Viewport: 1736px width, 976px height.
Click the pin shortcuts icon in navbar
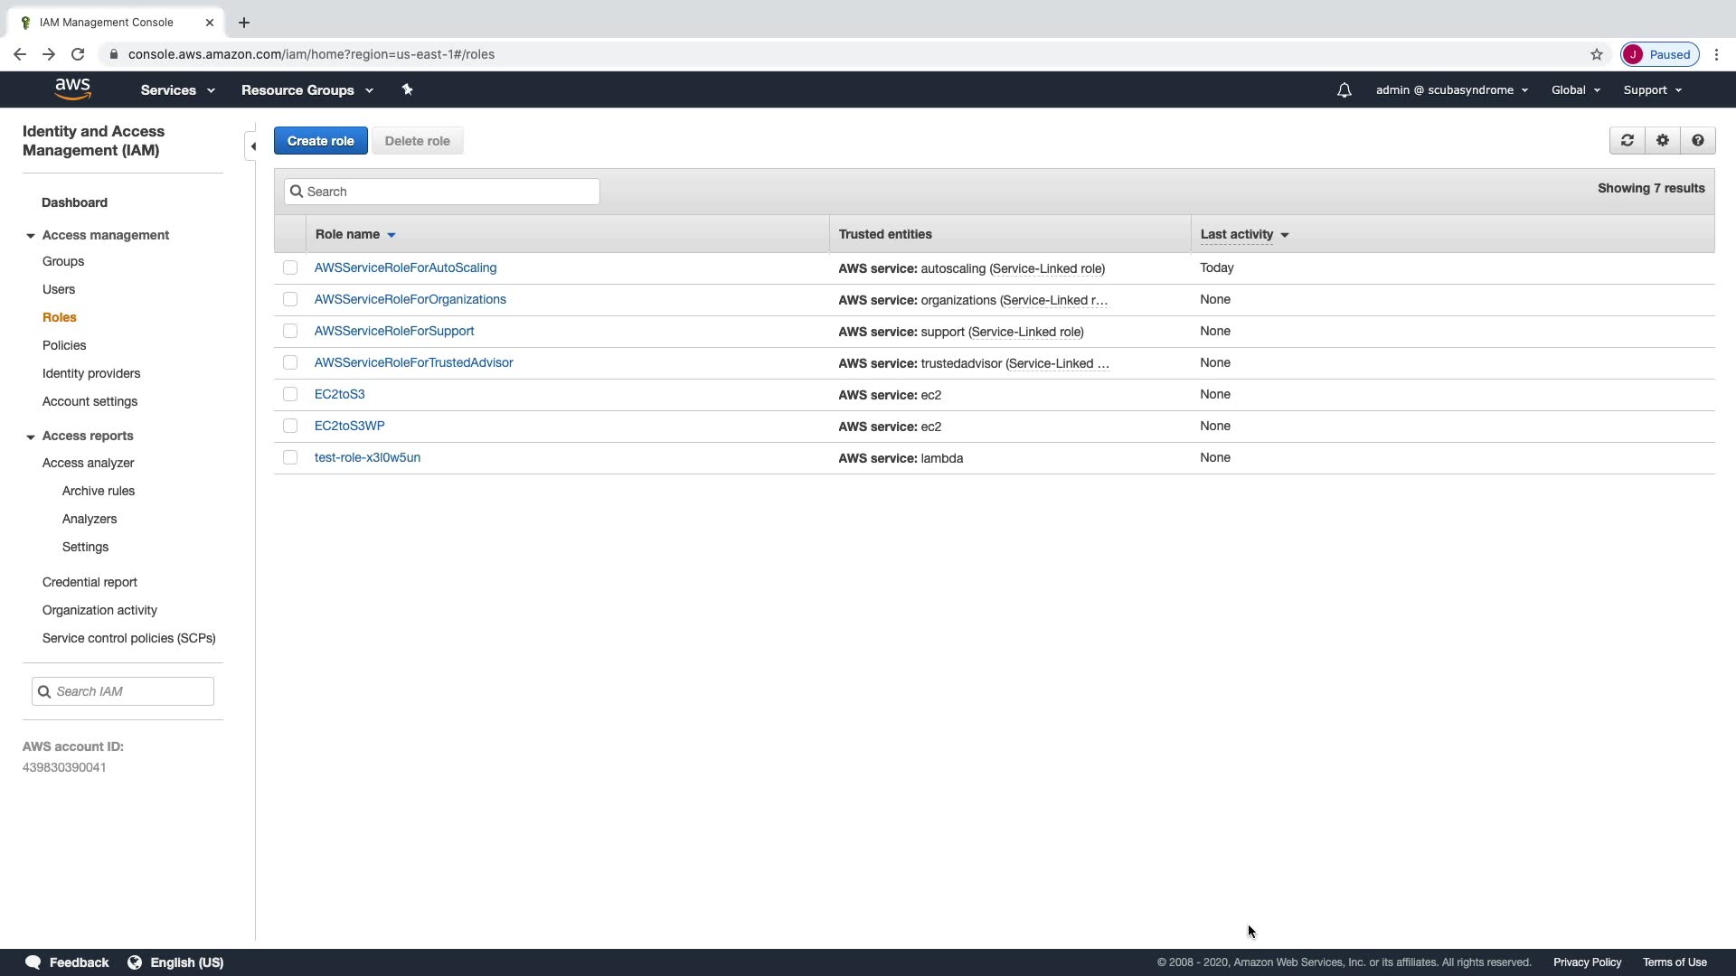407,89
